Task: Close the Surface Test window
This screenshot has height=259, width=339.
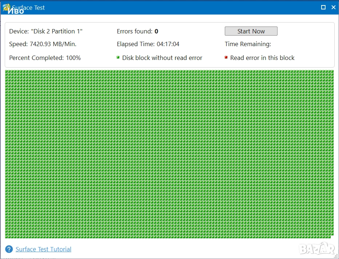Action: click(334, 7)
